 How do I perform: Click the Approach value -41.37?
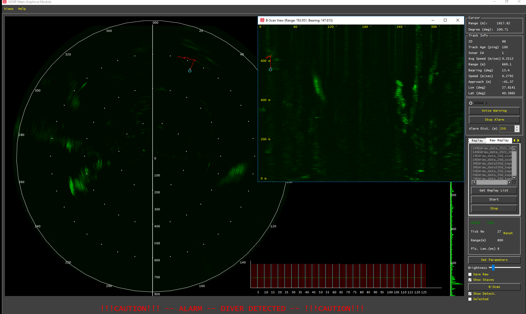click(x=508, y=82)
